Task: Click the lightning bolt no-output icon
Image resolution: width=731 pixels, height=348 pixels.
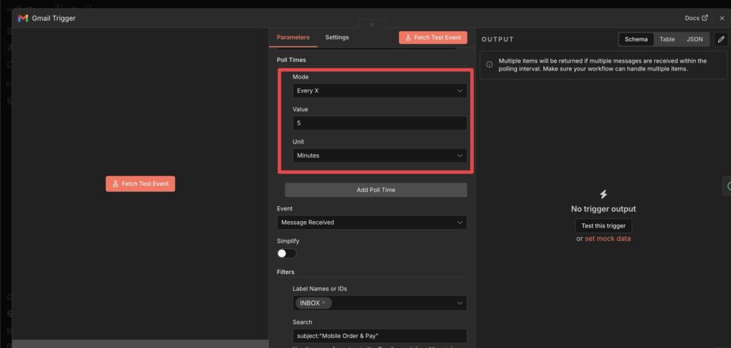Action: 603,194
